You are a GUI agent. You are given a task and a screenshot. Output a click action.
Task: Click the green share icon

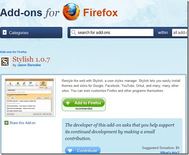pos(7,123)
